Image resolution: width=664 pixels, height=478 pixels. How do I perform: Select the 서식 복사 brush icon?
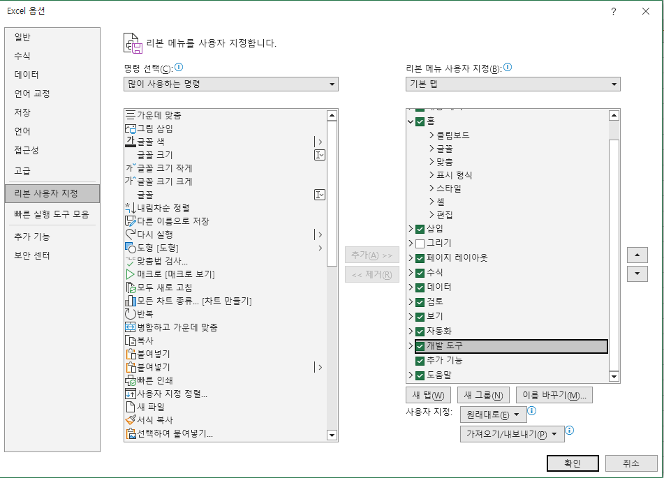pos(131,420)
